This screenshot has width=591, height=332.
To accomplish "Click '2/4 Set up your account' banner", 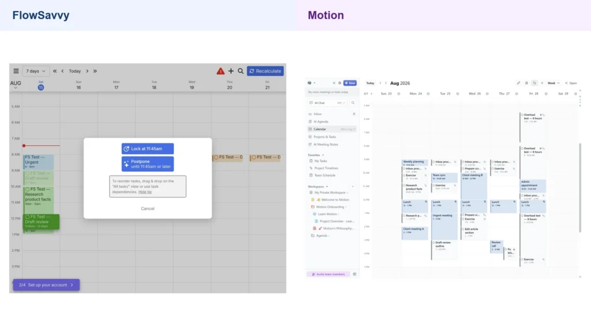I will pyautogui.click(x=46, y=285).
